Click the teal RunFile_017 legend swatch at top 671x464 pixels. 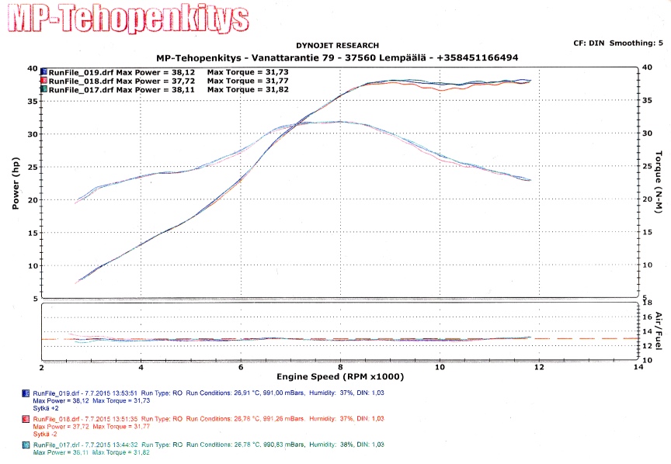pyautogui.click(x=44, y=89)
